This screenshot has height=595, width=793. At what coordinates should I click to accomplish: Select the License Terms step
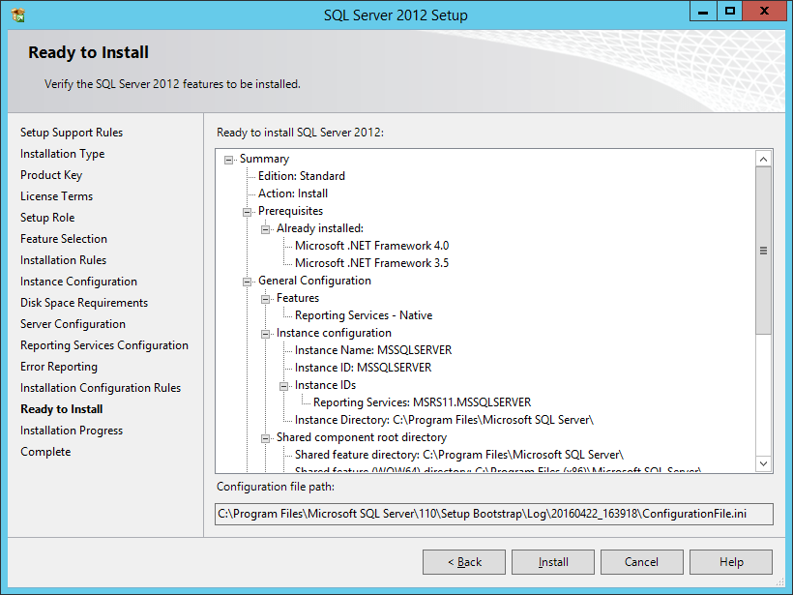click(x=56, y=195)
